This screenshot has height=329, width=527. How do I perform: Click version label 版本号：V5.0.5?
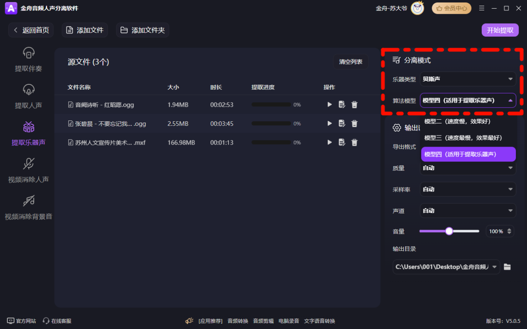[x=503, y=321]
